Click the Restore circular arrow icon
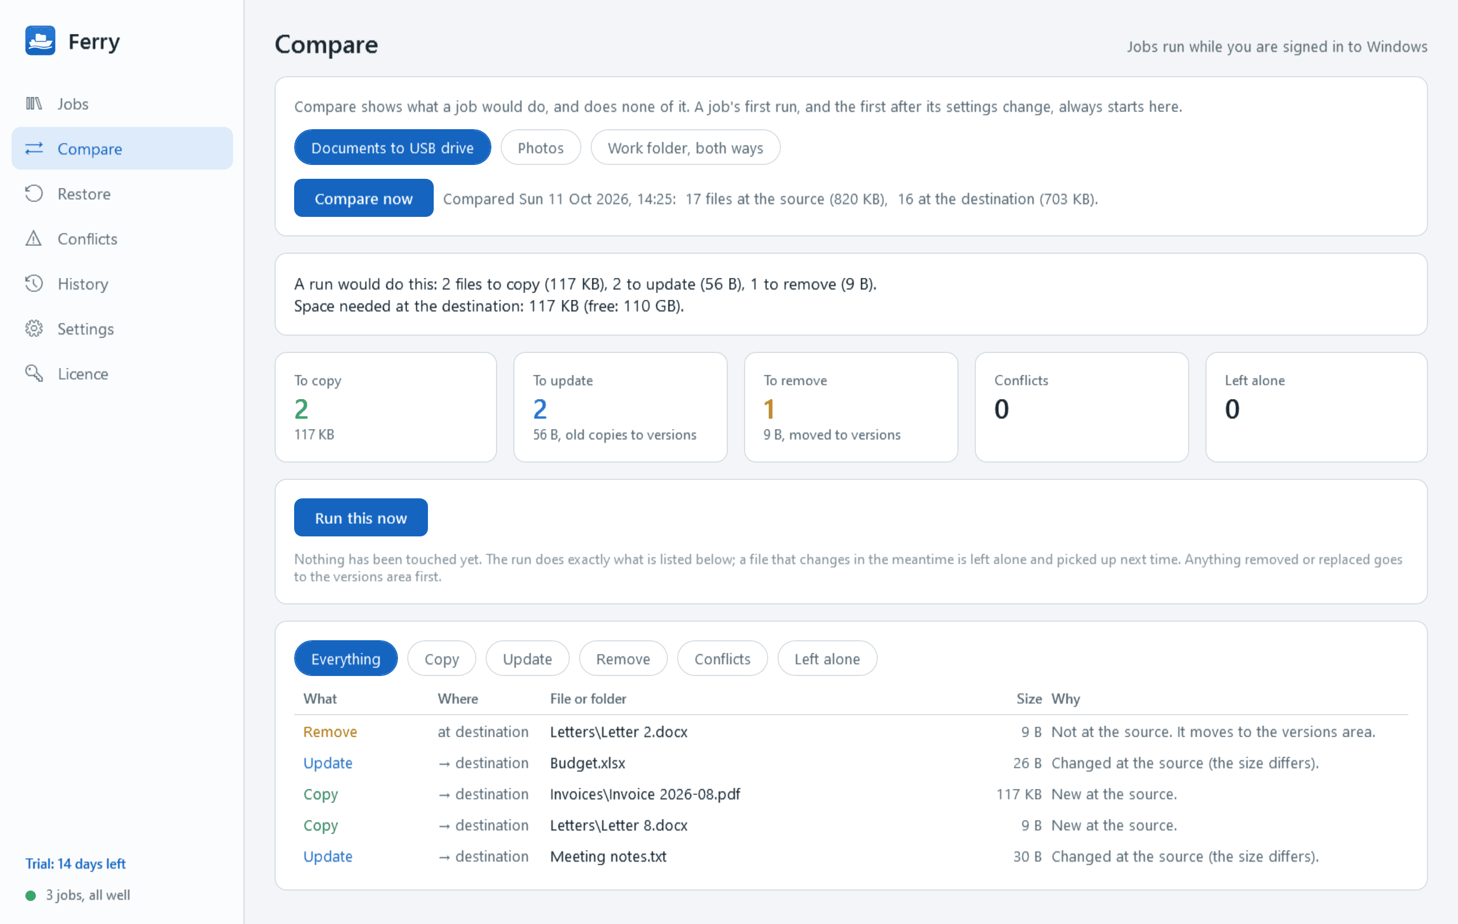 coord(34,193)
